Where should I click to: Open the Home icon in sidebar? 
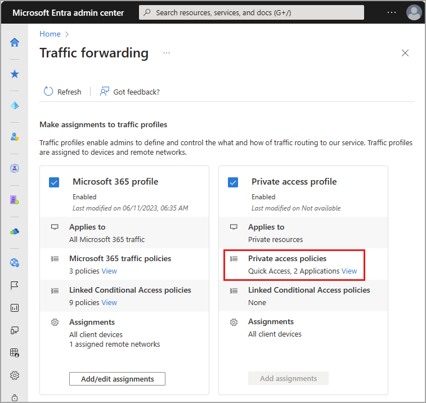click(x=15, y=42)
